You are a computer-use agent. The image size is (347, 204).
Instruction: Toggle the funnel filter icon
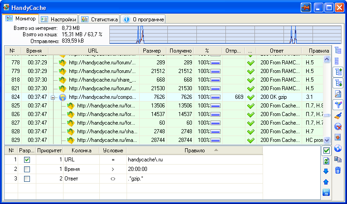click(338, 105)
